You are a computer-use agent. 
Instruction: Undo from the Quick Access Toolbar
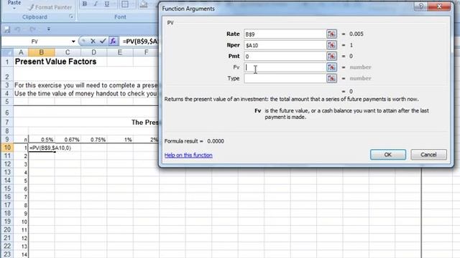coord(17,29)
